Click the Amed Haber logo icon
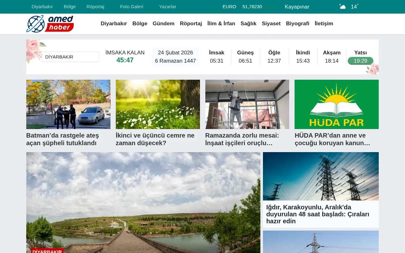Viewport: 405px width, 253px height. coord(36,23)
